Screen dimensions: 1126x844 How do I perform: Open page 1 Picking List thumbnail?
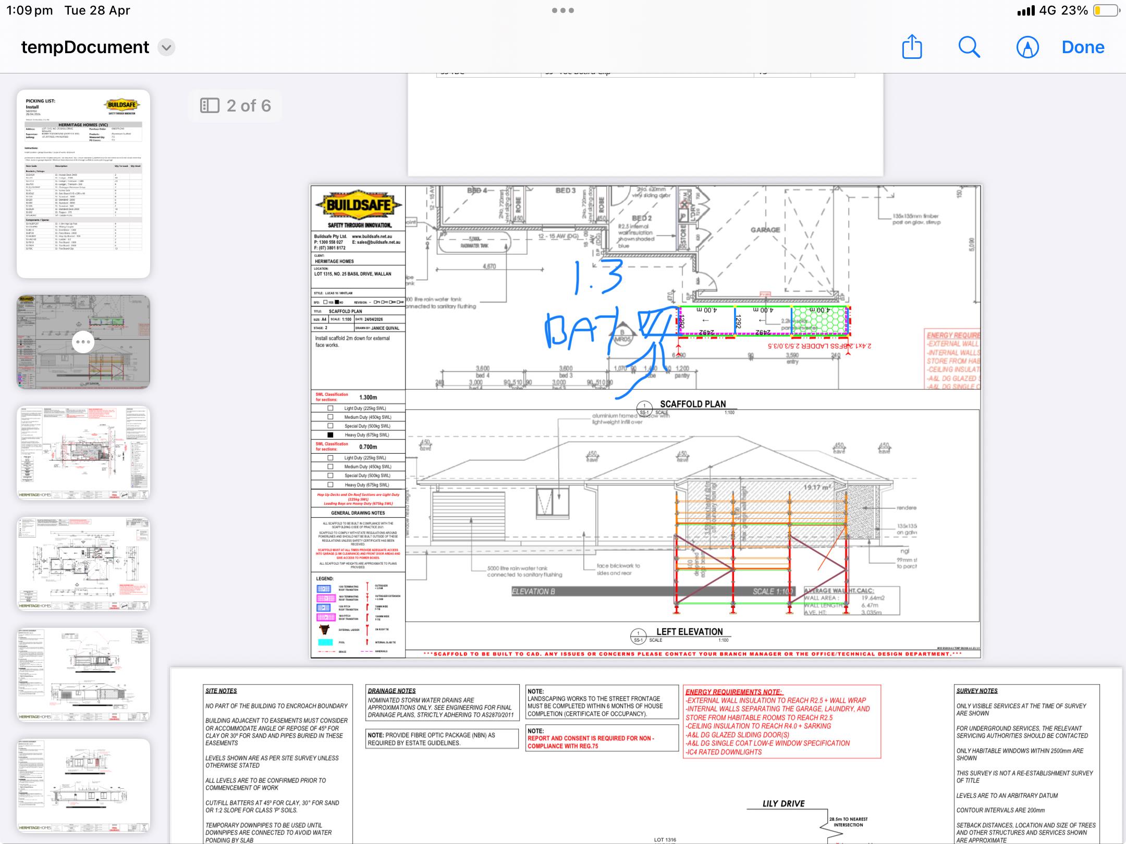pos(83,183)
